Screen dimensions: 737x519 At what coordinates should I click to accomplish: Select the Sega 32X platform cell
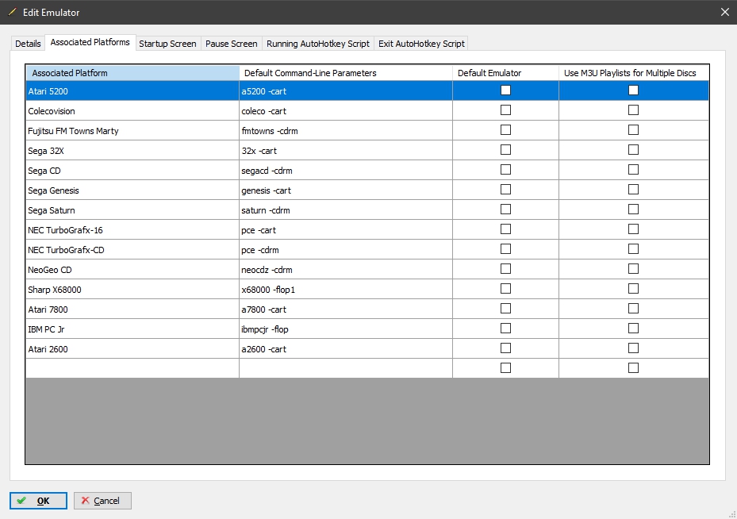(x=132, y=151)
